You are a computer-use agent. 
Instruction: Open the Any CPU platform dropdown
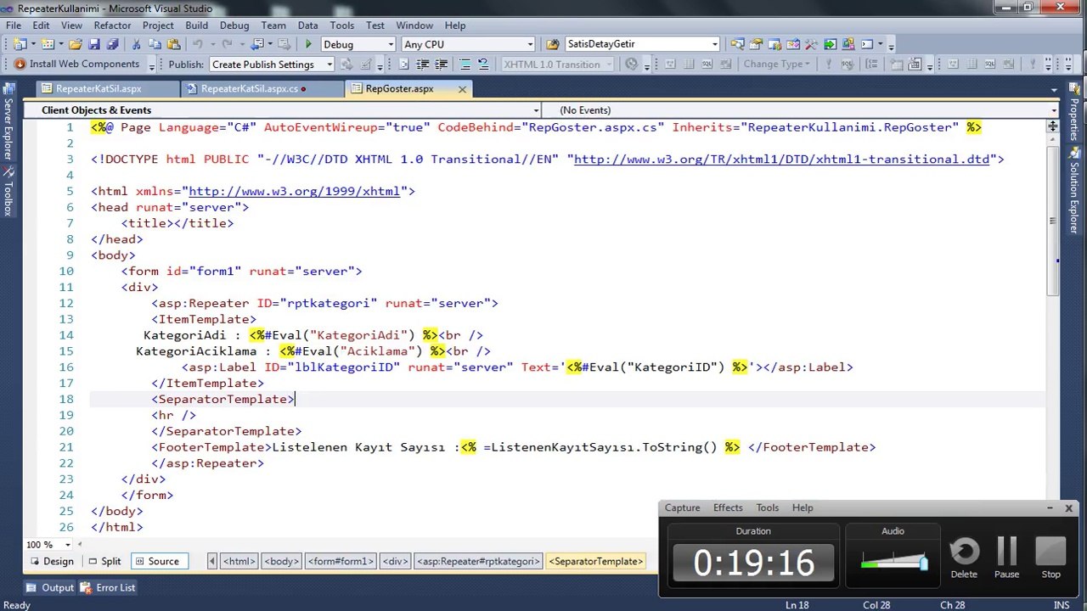point(530,44)
